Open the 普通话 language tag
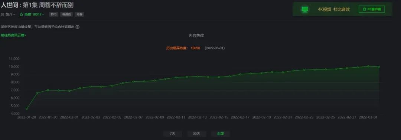401x140 pixels. coord(66,14)
